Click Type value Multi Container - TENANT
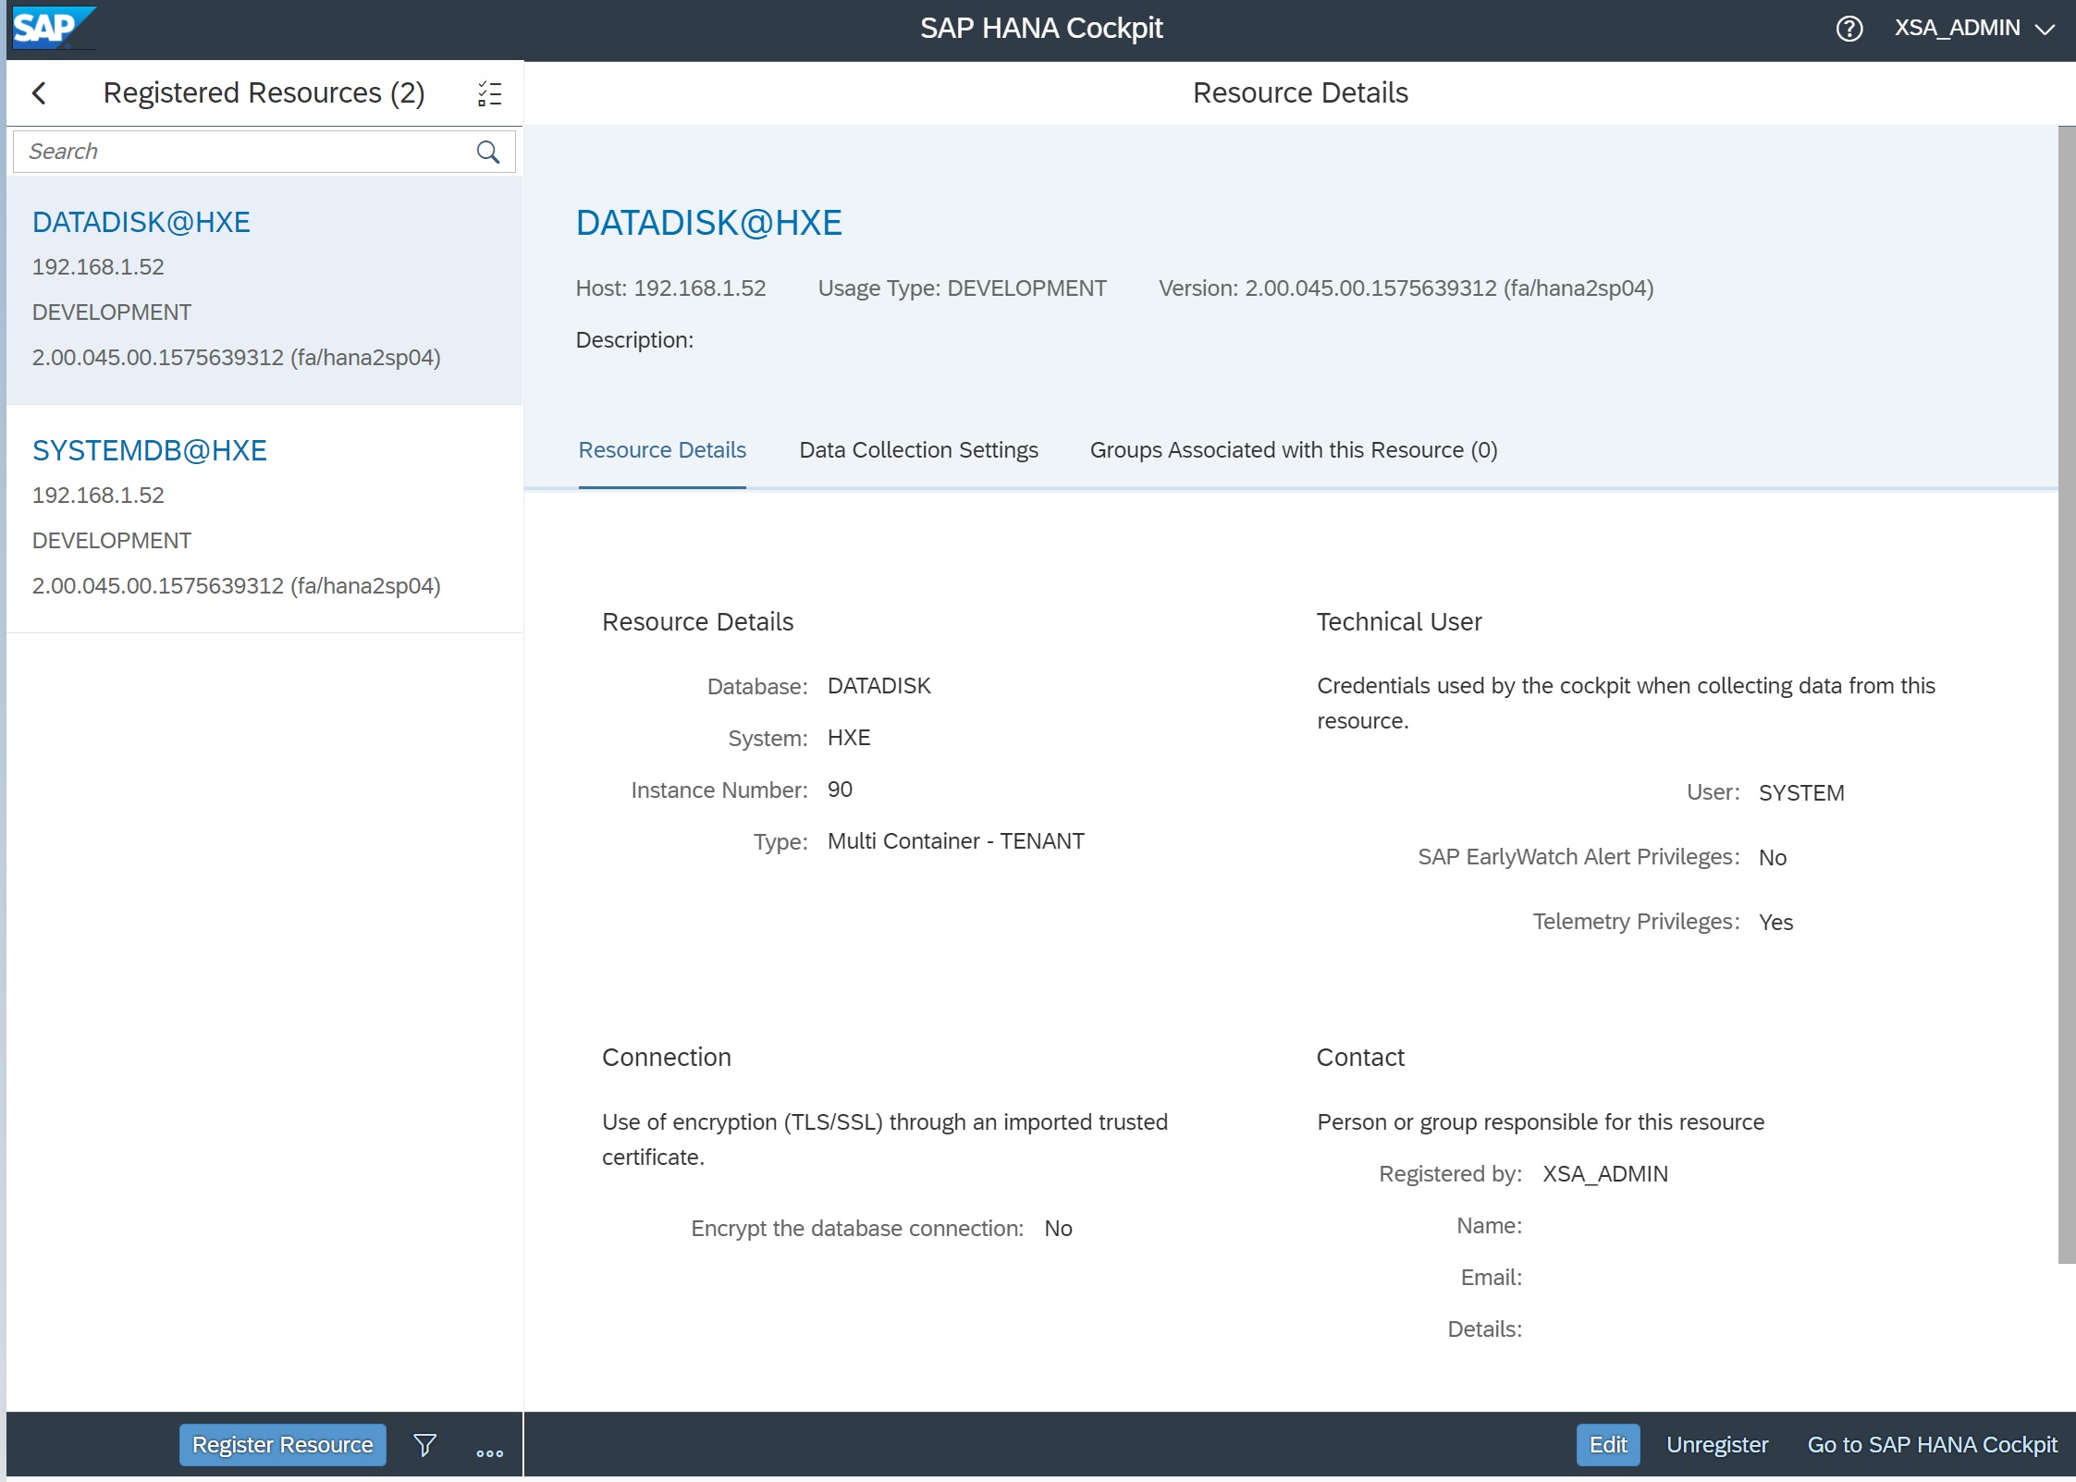2076x1482 pixels. (x=955, y=841)
